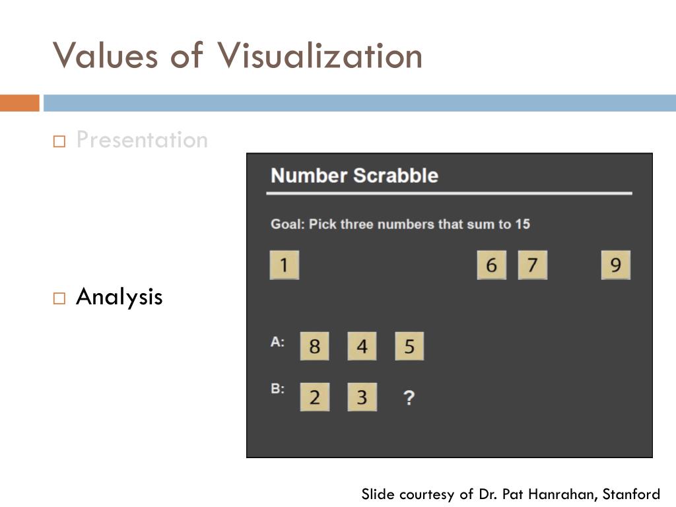Select the number 6 tile
Viewport: 676px width, 507px height.
491,265
